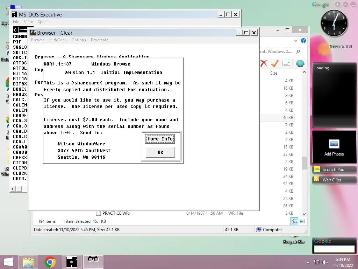Click the Google sidebar dropdown arrow button
The width and height of the screenshot is (358, 269).
(345, 4)
